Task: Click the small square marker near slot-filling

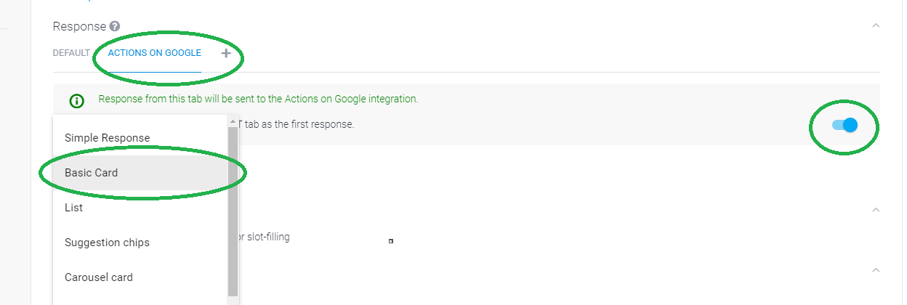Action: click(x=391, y=241)
